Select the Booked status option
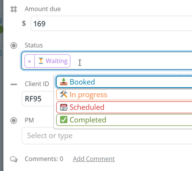 click(x=124, y=82)
